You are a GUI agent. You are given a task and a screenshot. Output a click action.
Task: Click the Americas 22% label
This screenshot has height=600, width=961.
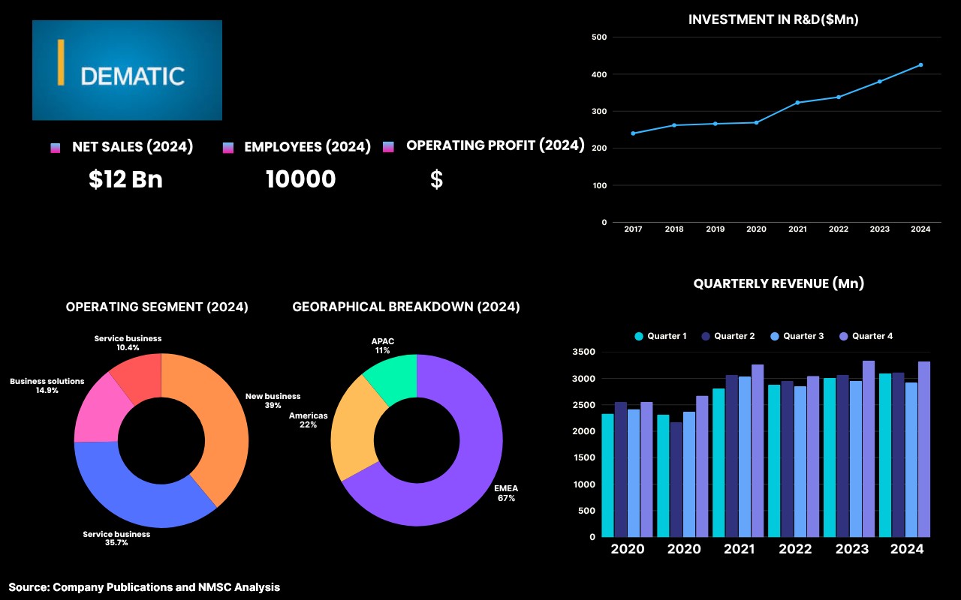point(309,420)
